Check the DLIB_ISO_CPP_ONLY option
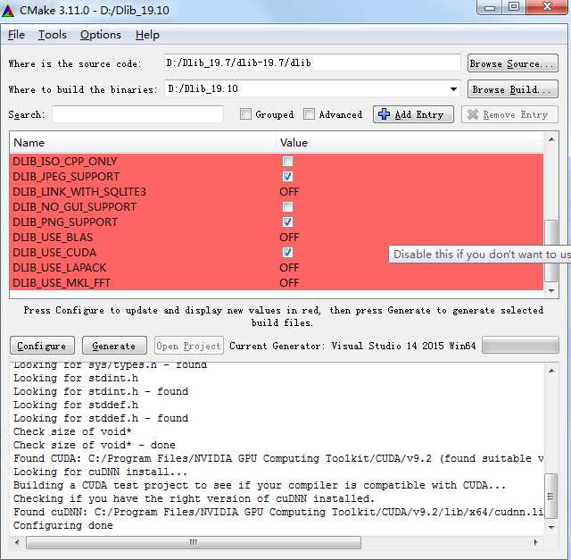Screen dimensions: 571x560 287,161
